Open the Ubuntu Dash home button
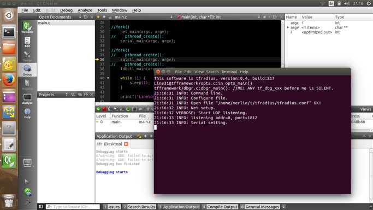 pos(9,15)
